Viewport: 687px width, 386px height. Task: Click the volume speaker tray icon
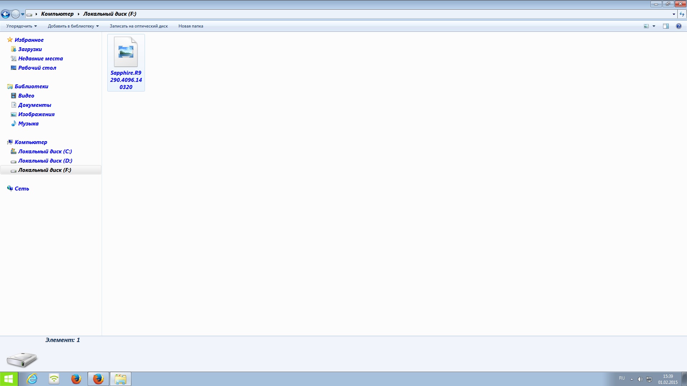click(x=640, y=379)
